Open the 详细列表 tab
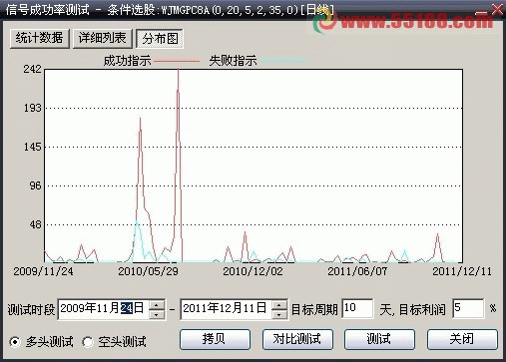 pos(103,39)
